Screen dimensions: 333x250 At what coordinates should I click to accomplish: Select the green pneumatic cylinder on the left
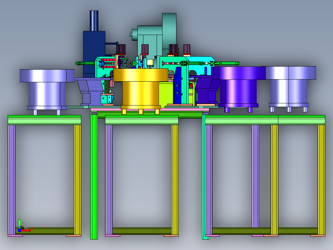click(85, 63)
